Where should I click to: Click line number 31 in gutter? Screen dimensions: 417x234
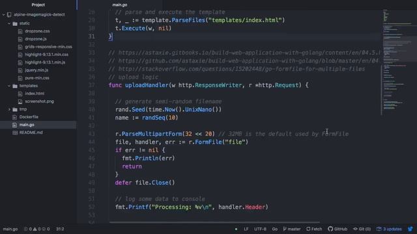[91, 36]
